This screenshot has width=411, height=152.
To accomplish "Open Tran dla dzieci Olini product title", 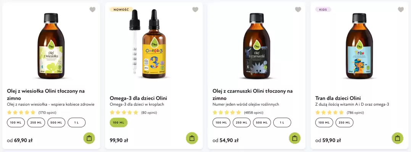I will point(338,98).
